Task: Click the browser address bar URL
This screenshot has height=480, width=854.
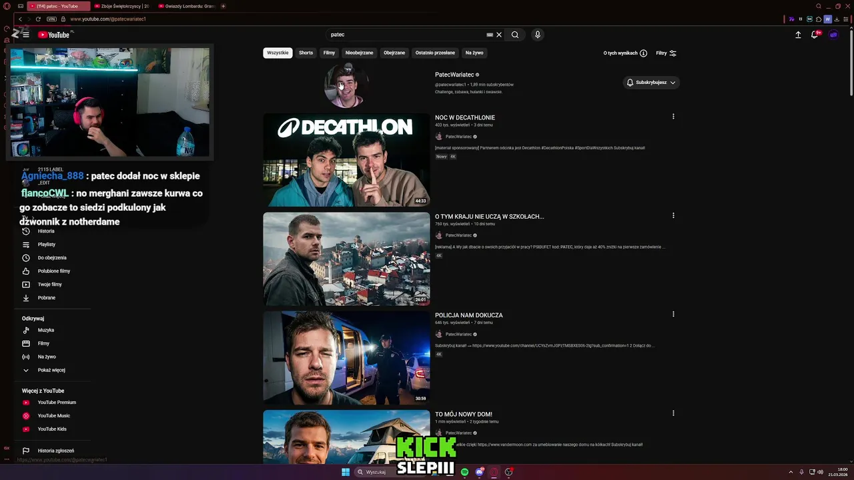Action: coord(107,19)
